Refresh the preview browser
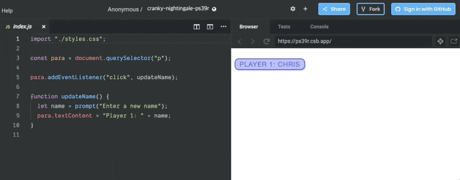Screen dimensions: 460x180 [266, 41]
